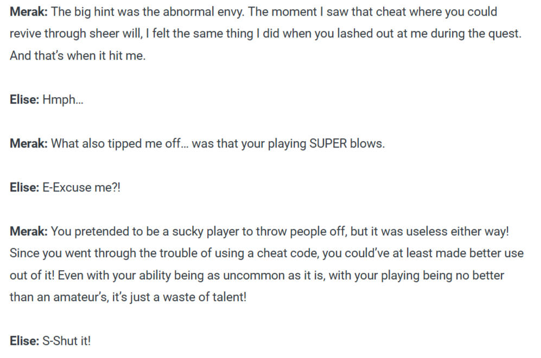The width and height of the screenshot is (541, 358).
Task: Click the word "quest" in the first paragraph
Action: click(506, 34)
